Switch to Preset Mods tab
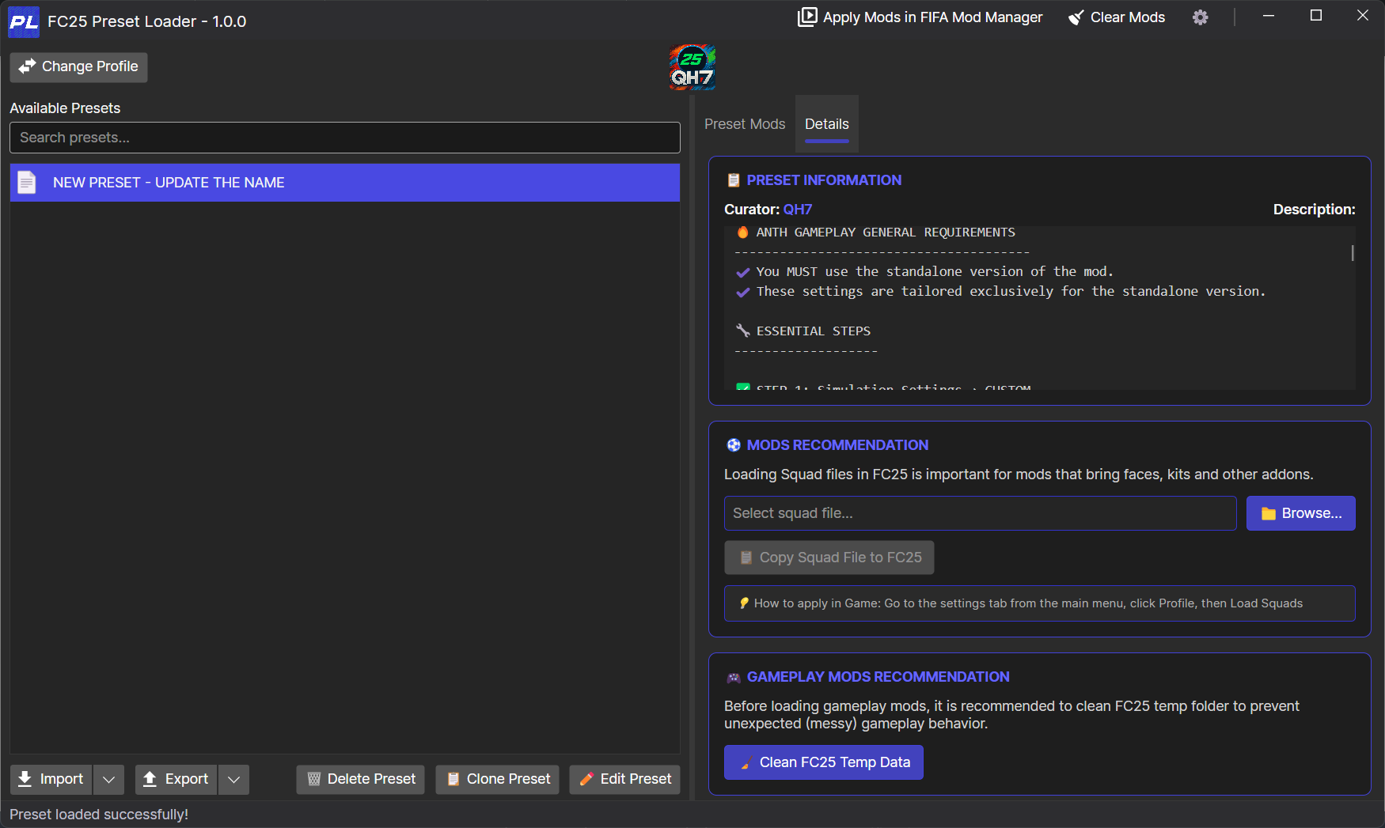1385x828 pixels. coord(745,124)
